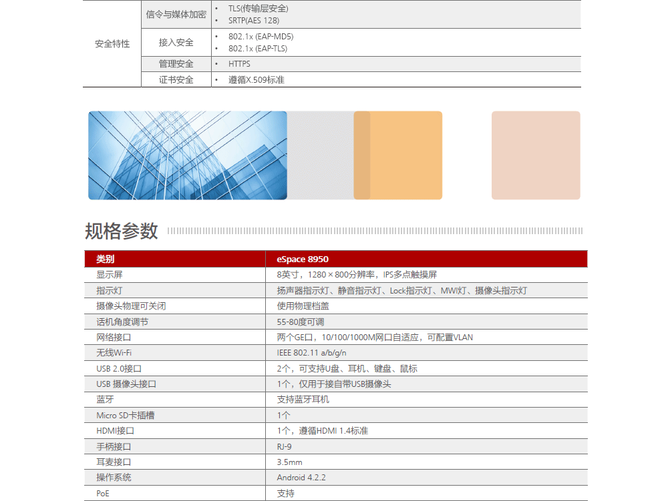This screenshot has width=668, height=501.
Task: Click the Android 4.2.2 value cell
Action: pos(301,478)
